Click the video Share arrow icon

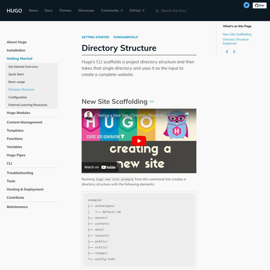(187, 114)
